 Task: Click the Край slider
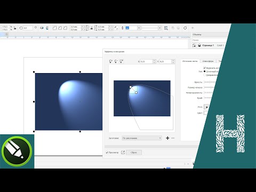click(x=207, y=98)
